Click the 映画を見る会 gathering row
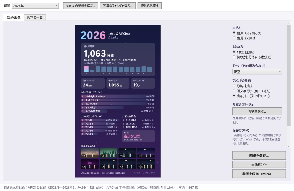294x191 pixels. pyautogui.click(x=138, y=127)
